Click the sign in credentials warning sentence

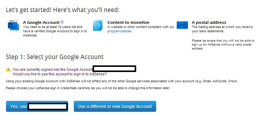click(x=88, y=88)
